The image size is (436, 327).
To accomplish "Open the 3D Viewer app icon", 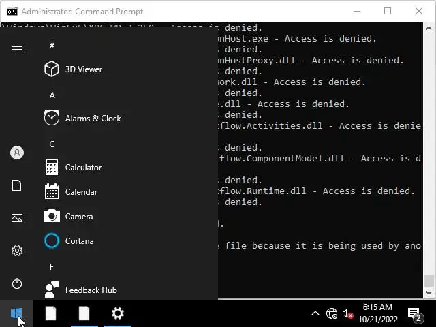I will [52, 69].
